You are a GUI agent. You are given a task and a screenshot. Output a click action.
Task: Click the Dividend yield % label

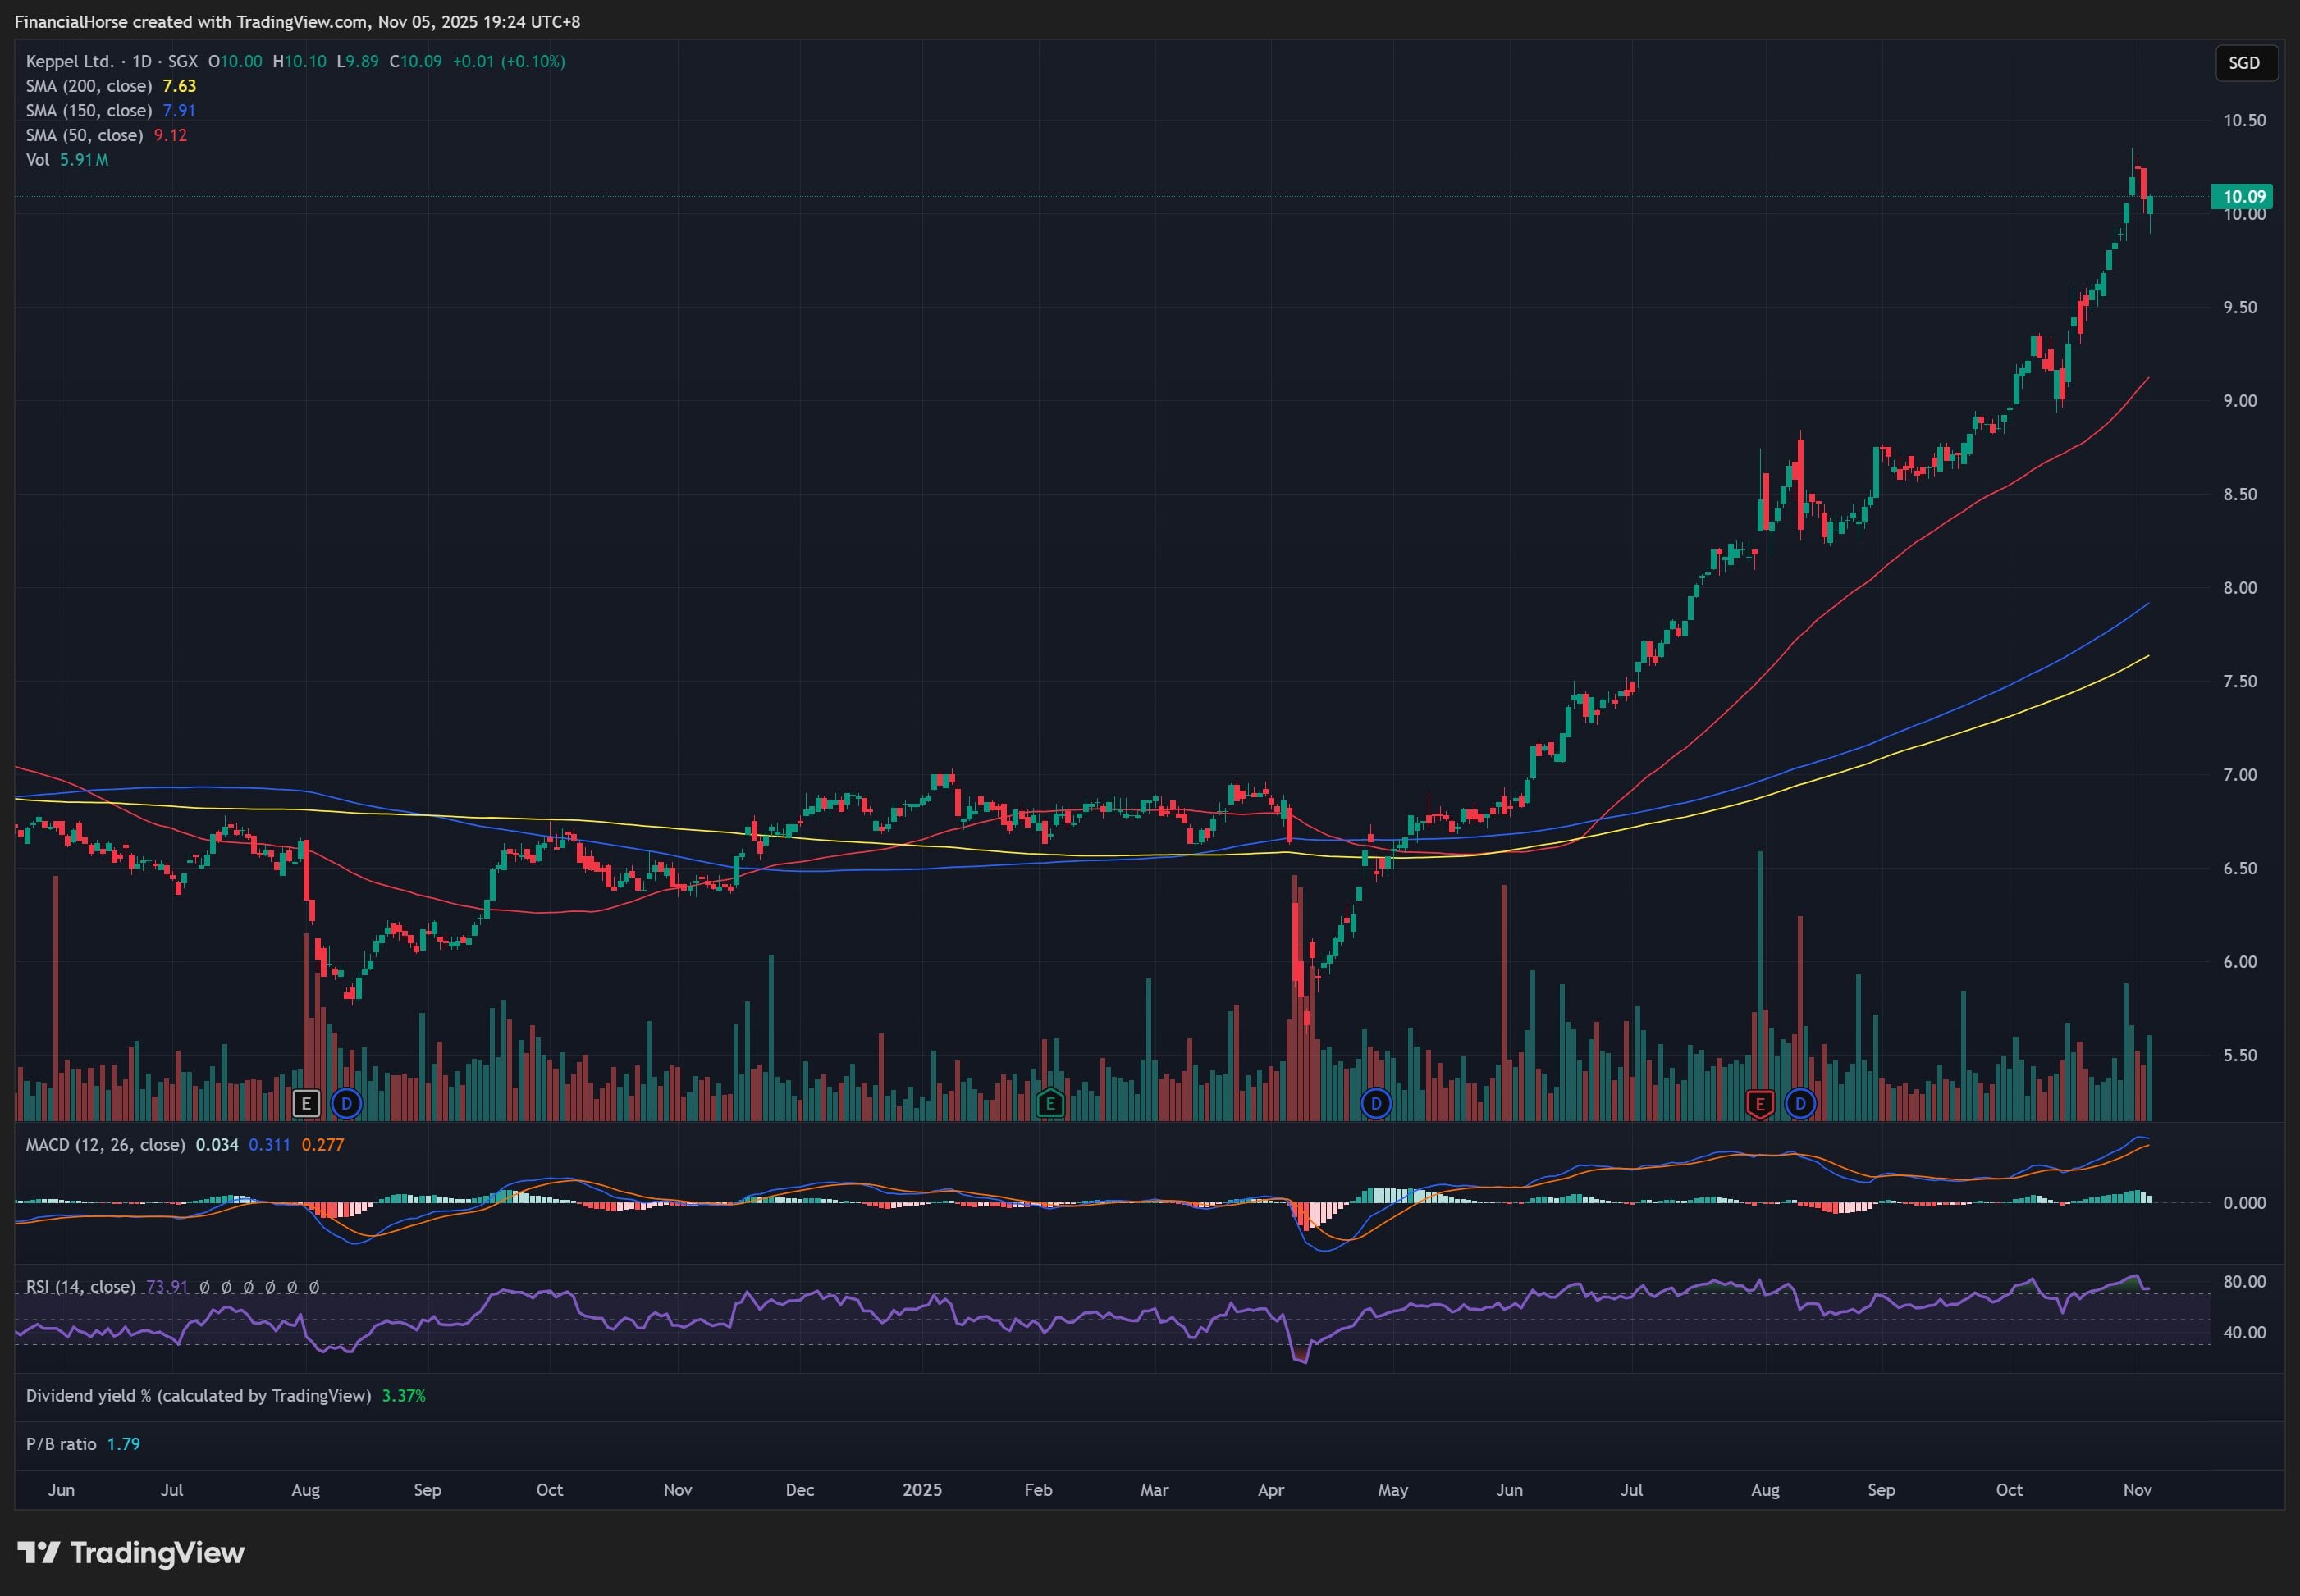(198, 1395)
